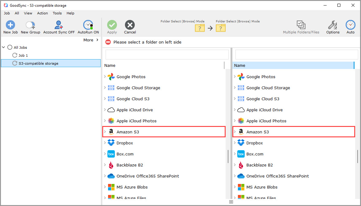Open the All menu
361x206 pixels.
pos(17,13)
